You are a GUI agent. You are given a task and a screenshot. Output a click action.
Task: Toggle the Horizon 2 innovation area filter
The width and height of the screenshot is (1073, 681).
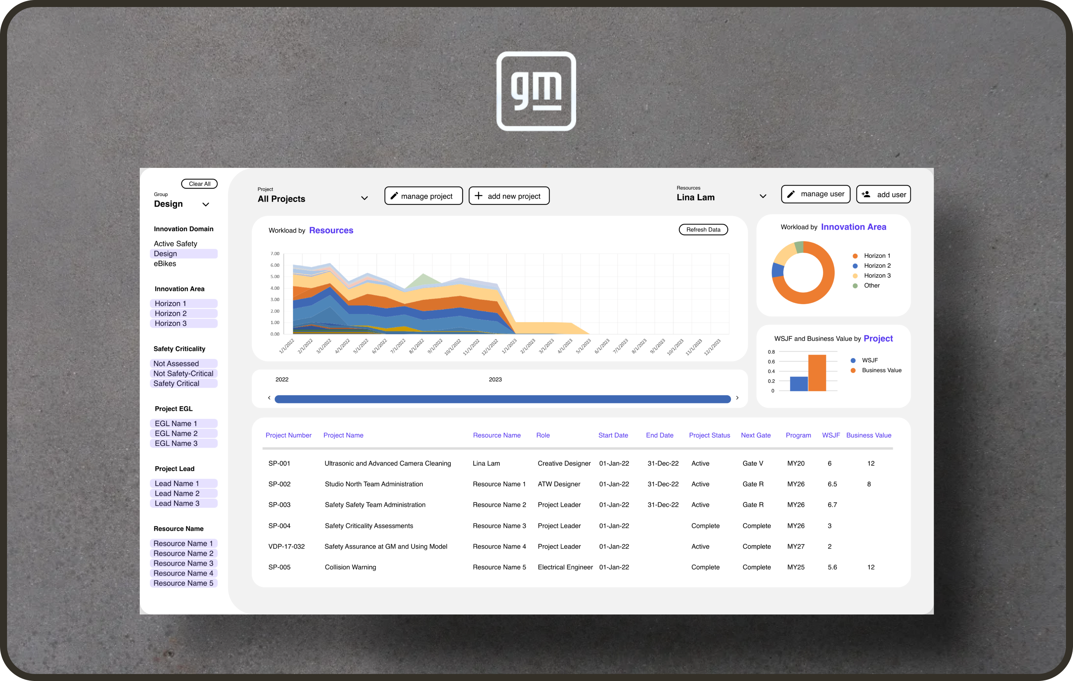[x=184, y=313]
